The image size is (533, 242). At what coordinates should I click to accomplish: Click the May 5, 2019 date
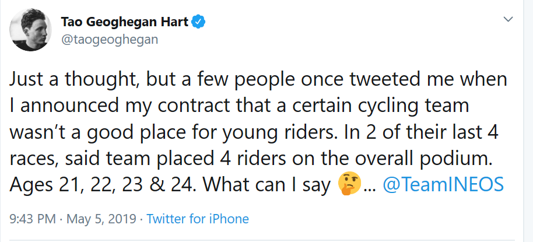click(x=101, y=219)
